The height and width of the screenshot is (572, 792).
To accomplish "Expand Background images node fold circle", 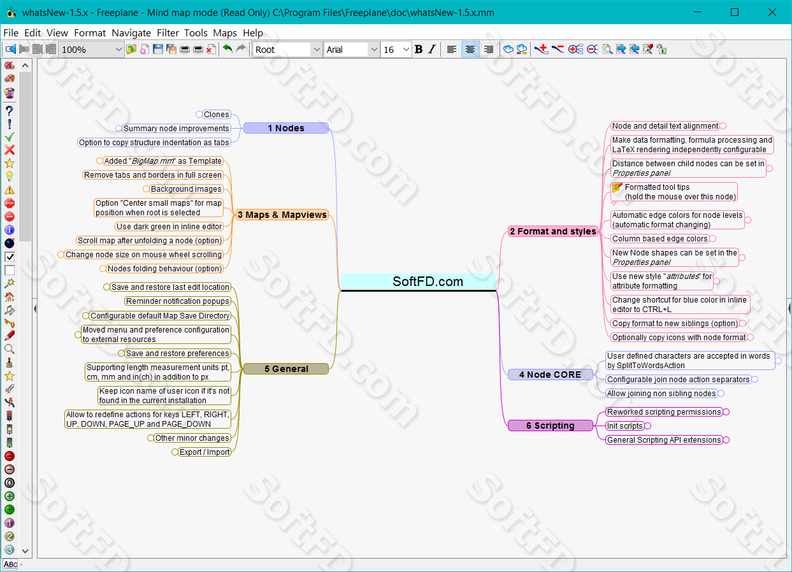I will coord(146,189).
